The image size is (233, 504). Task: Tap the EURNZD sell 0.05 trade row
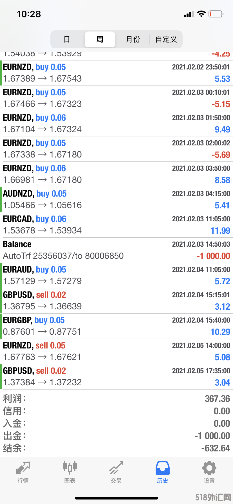click(116, 352)
